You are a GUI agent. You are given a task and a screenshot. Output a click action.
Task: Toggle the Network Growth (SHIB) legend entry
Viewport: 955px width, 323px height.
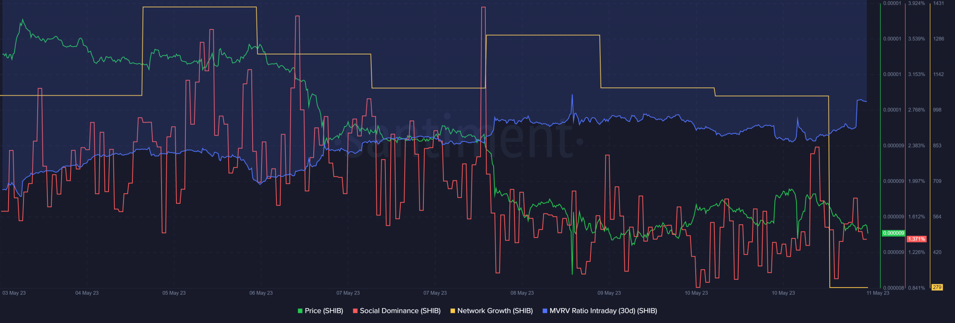point(491,311)
